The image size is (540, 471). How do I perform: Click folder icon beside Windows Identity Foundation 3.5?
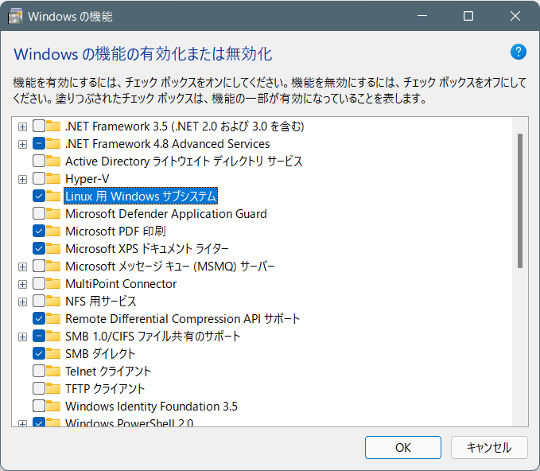tap(53, 406)
